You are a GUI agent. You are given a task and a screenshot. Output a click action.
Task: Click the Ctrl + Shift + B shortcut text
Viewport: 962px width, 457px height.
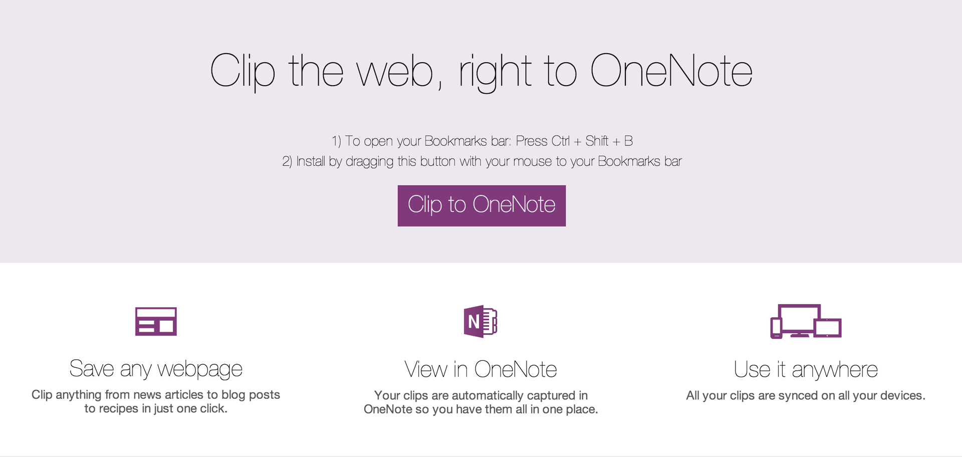point(592,141)
